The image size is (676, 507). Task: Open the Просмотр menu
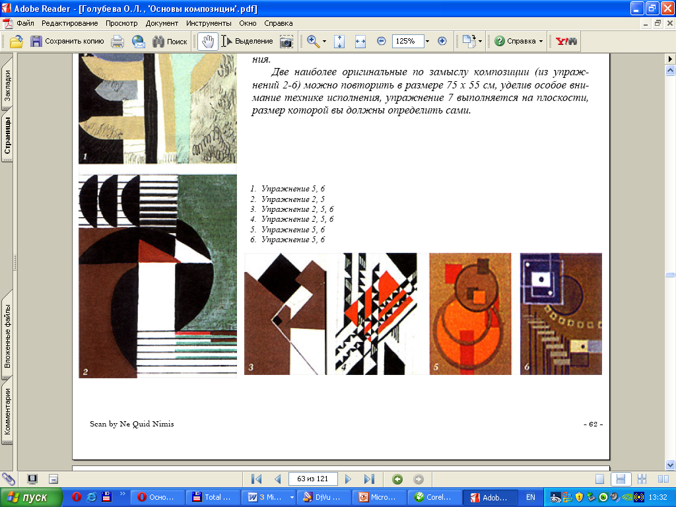(121, 23)
